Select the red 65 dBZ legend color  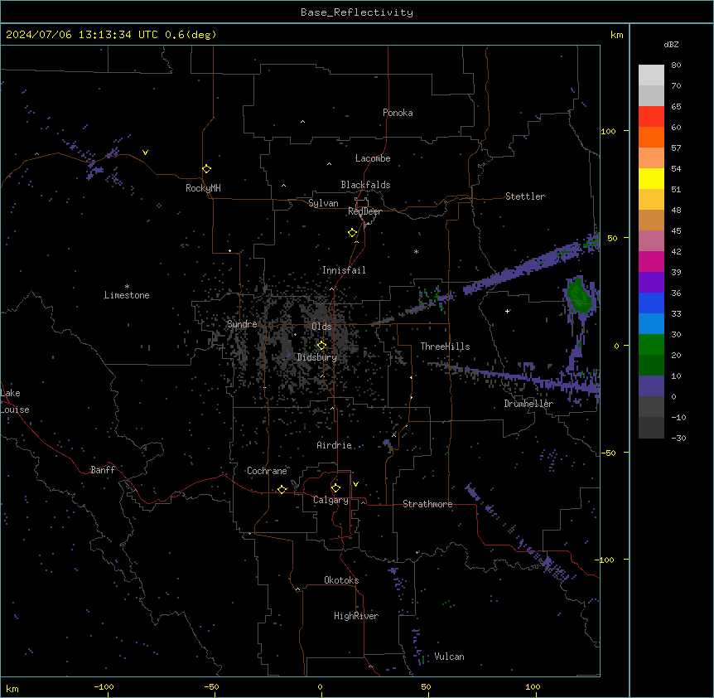click(651, 116)
